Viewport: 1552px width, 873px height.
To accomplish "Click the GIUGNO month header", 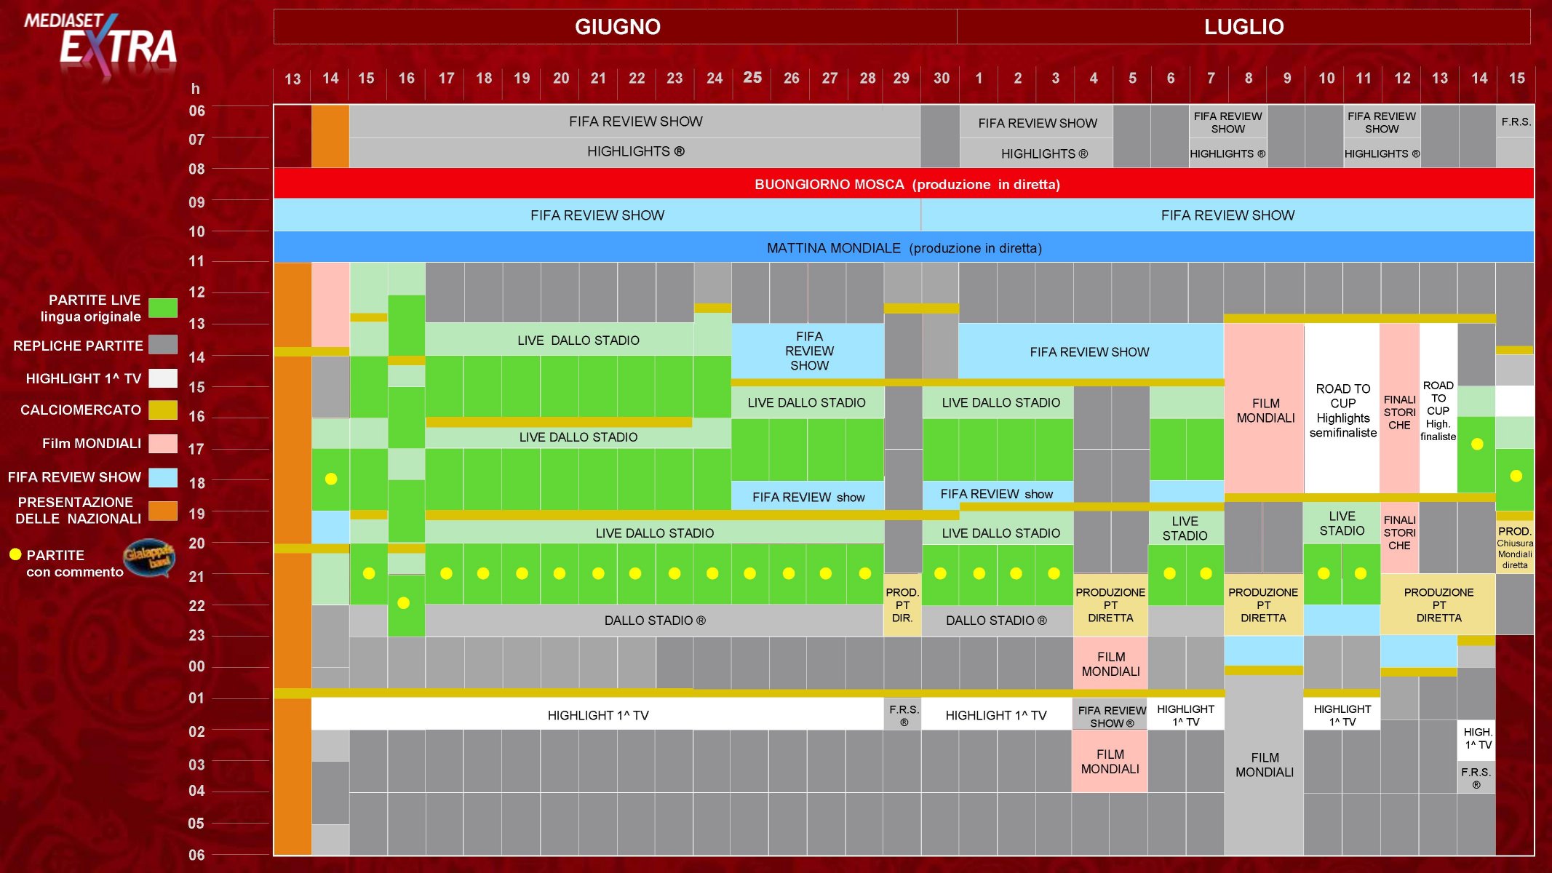I will click(616, 27).
